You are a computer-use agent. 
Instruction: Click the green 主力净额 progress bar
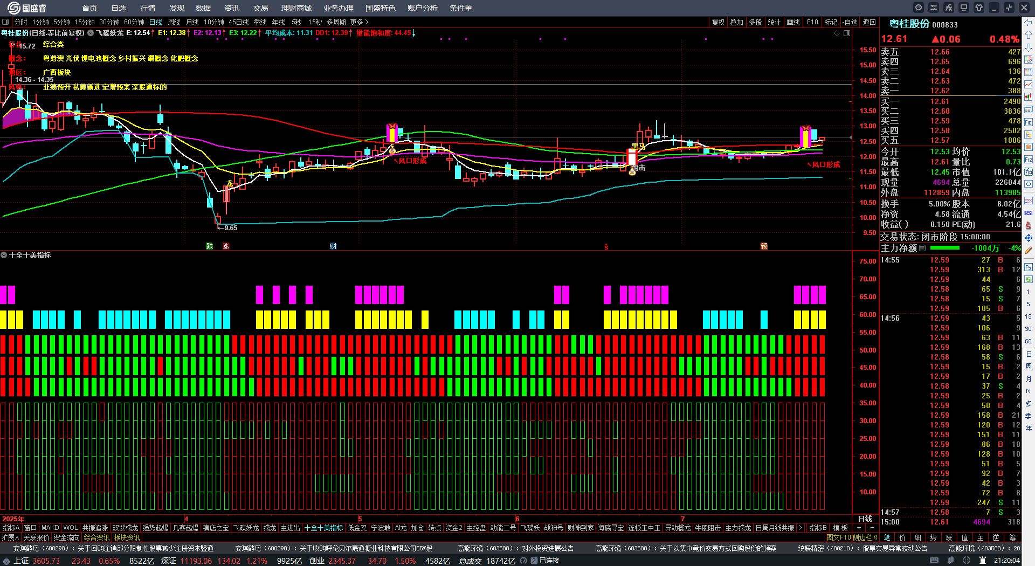(x=945, y=248)
